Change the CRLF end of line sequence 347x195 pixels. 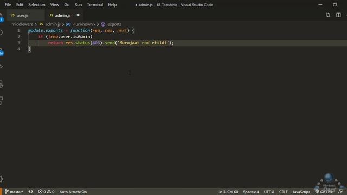click(x=284, y=192)
